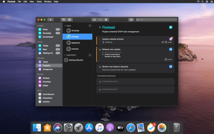Uncheck the Write what's new text subtask

click(x=103, y=52)
